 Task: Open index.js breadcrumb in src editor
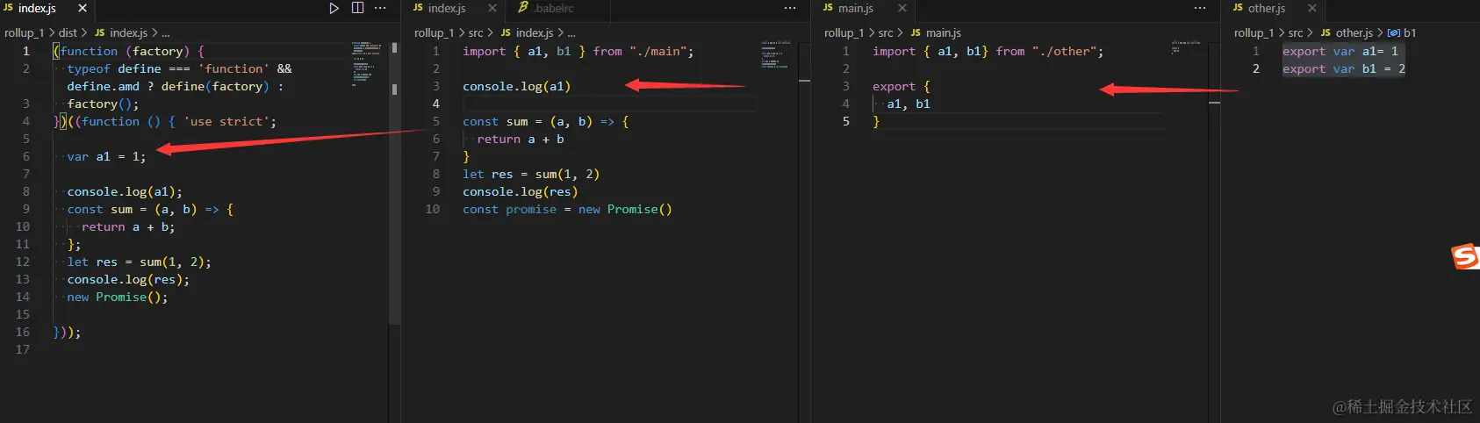[x=535, y=32]
